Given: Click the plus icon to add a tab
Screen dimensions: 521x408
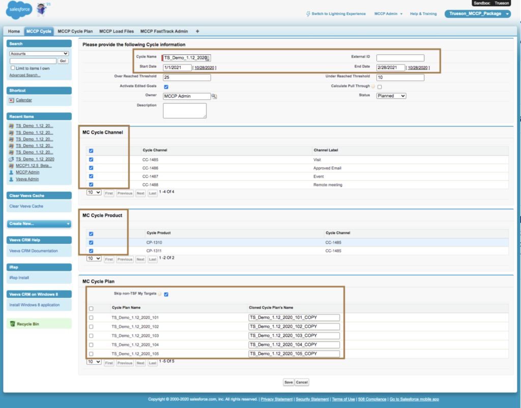Looking at the screenshot, I should pyautogui.click(x=197, y=31).
